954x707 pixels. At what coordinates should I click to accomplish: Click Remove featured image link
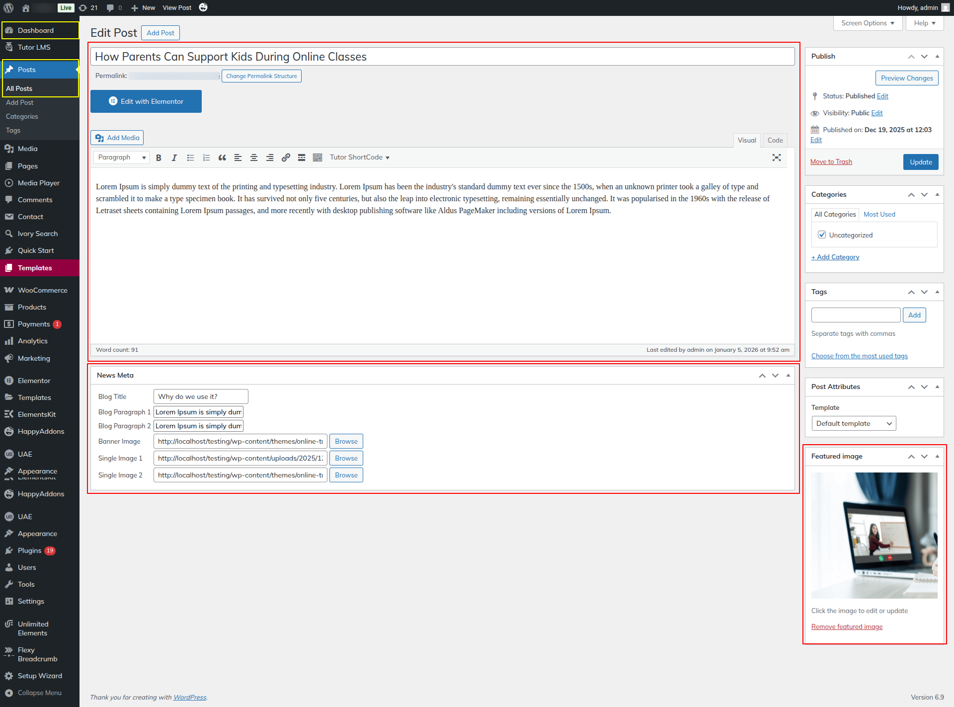click(847, 627)
